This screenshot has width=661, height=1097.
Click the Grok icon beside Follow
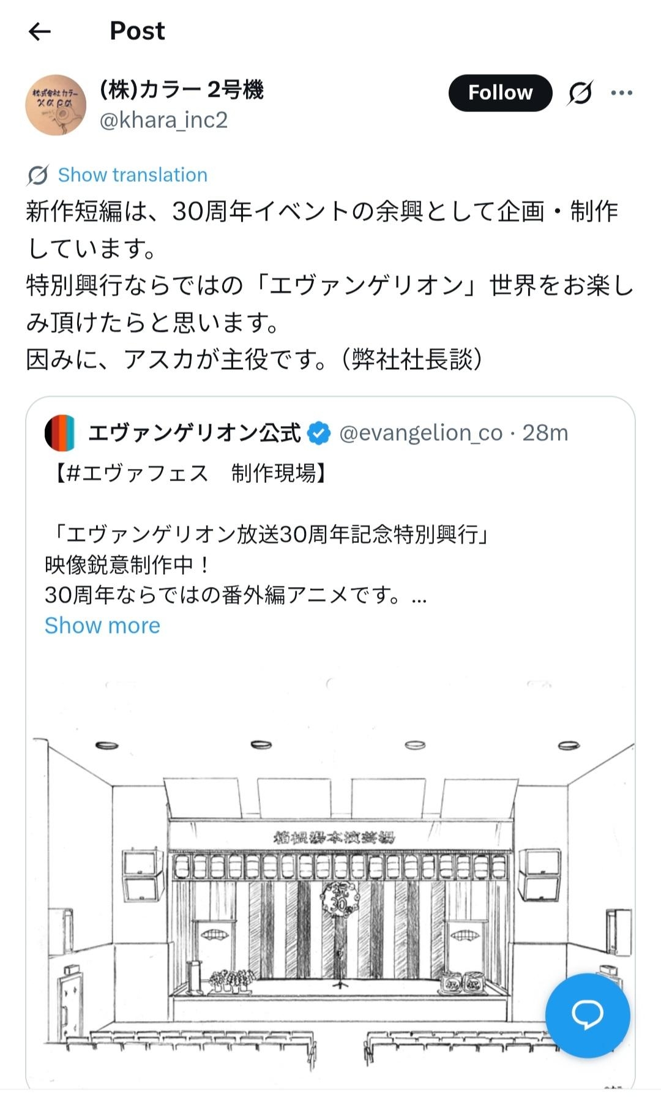(x=580, y=93)
